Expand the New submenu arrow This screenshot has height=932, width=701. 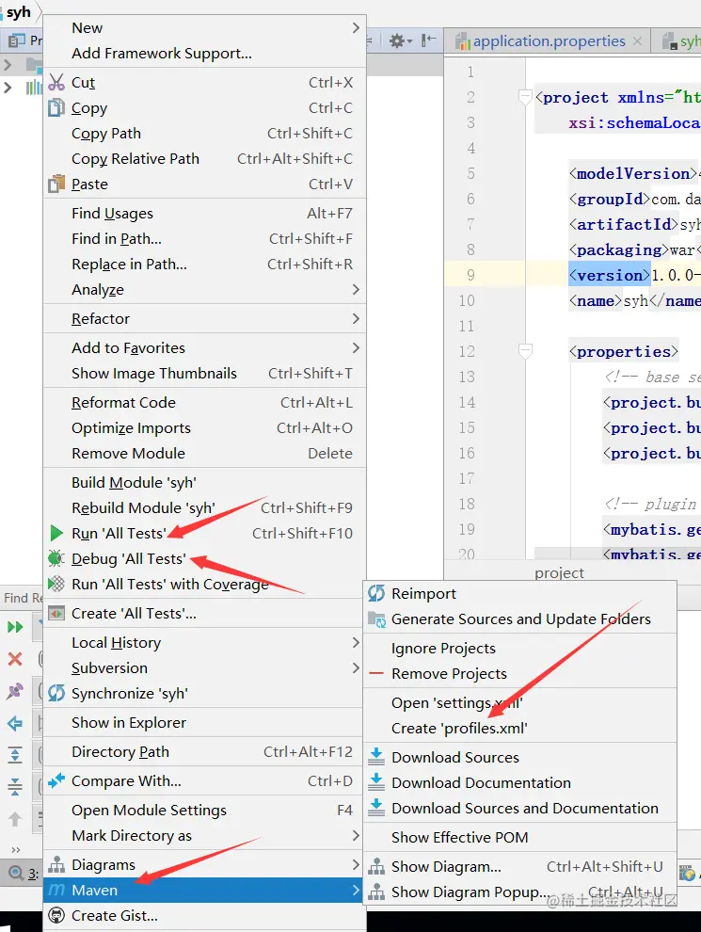[x=356, y=28]
